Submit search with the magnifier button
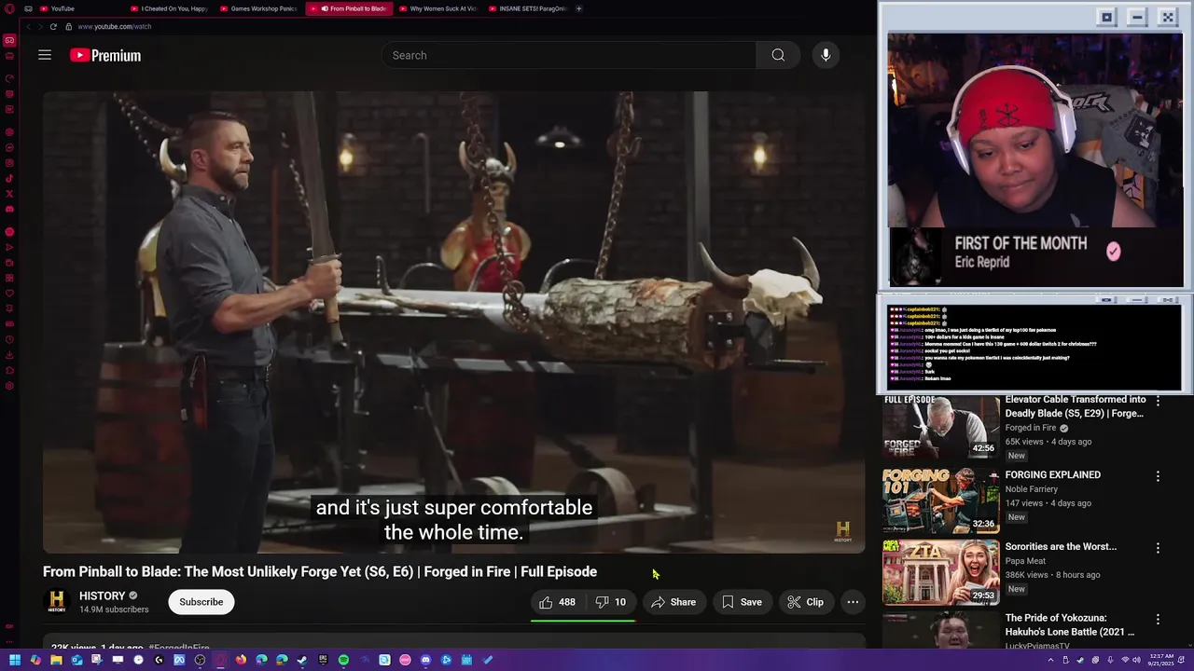The height and width of the screenshot is (671, 1194). [778, 55]
